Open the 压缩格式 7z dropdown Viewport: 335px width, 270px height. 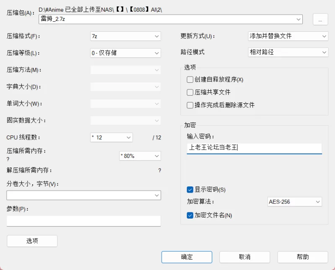click(x=125, y=36)
